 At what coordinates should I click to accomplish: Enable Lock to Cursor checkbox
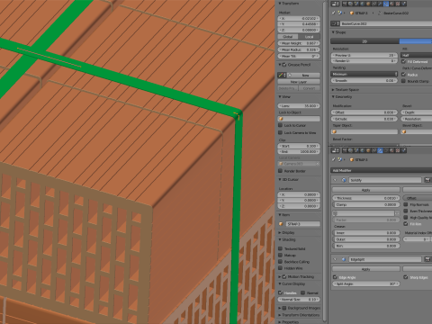point(280,125)
